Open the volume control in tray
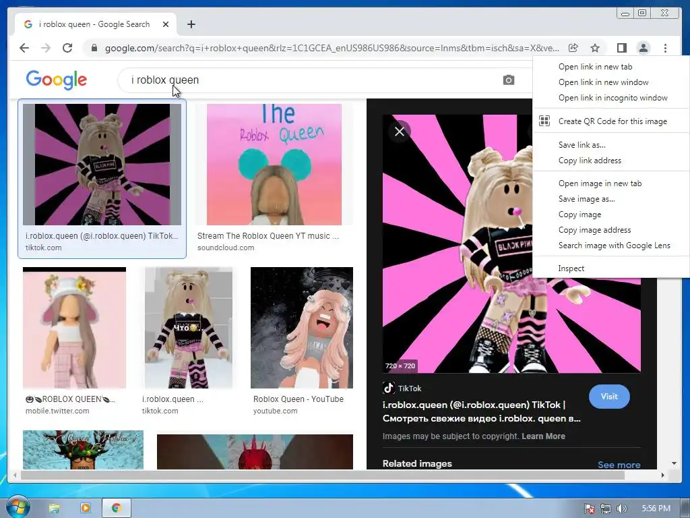The image size is (690, 518). 621,509
